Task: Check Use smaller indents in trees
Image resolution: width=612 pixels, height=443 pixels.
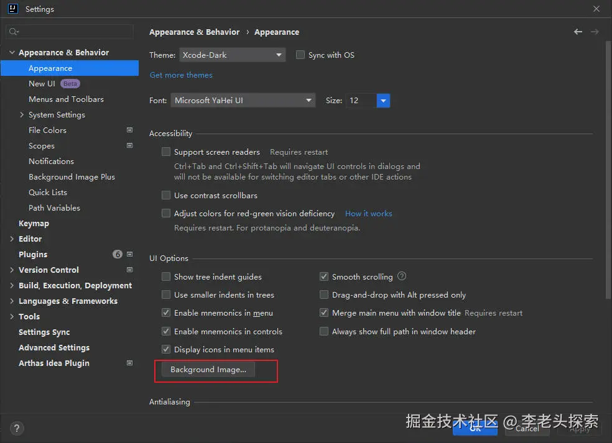Action: click(166, 295)
